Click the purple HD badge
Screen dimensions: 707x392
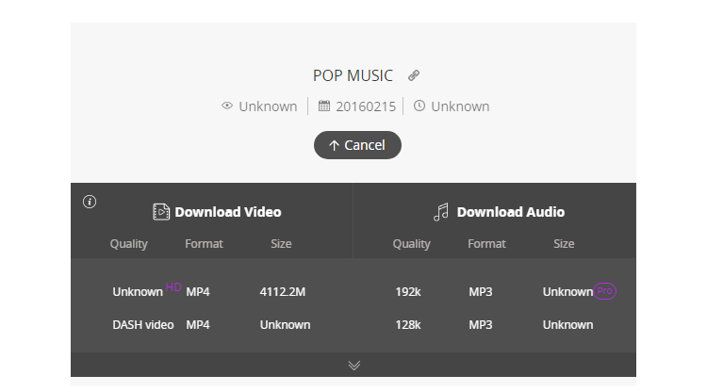[x=173, y=287]
